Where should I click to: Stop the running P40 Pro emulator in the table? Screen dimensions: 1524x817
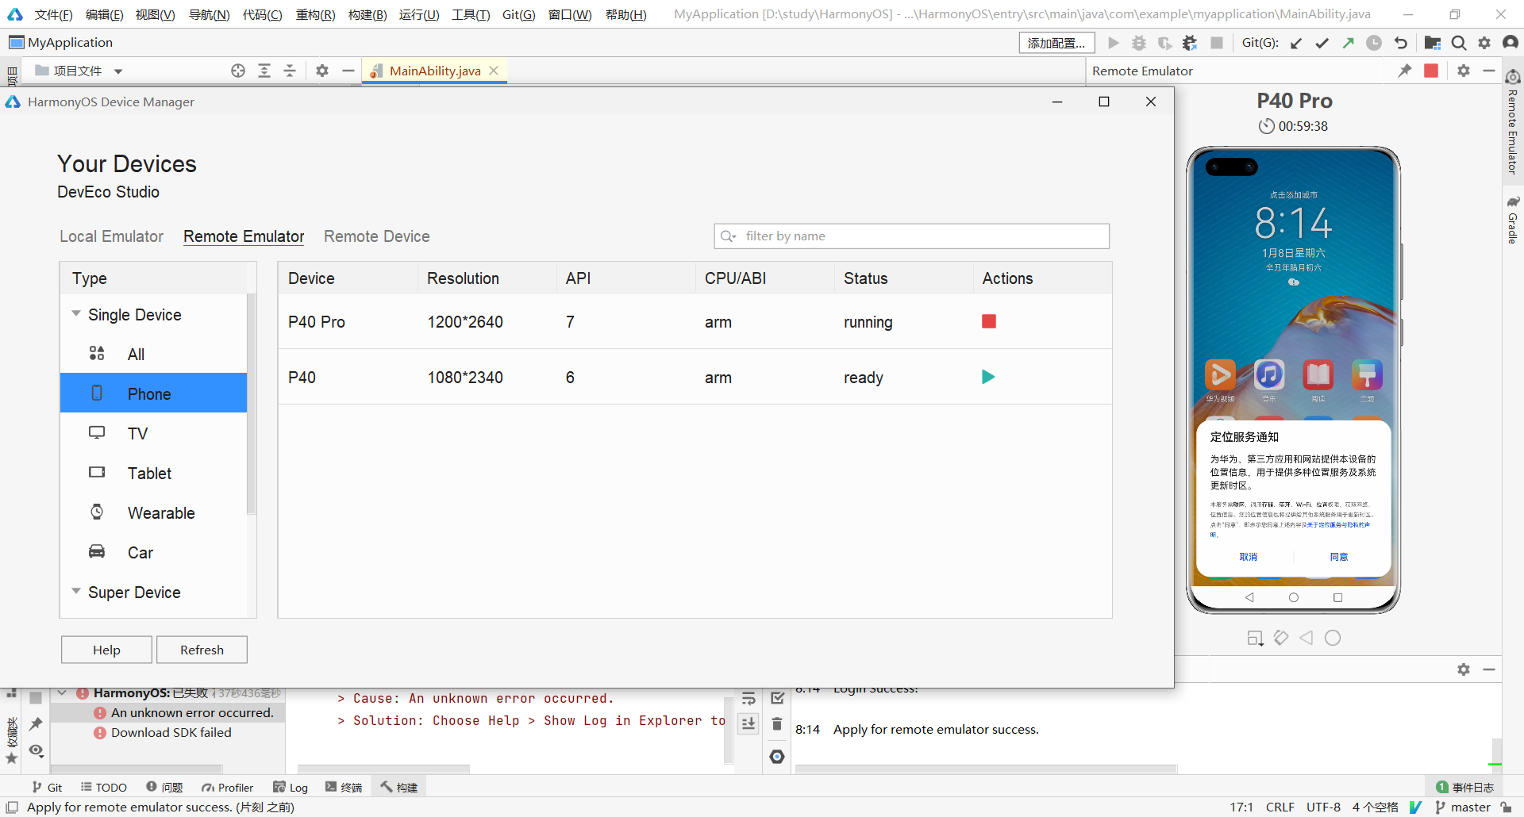(989, 321)
